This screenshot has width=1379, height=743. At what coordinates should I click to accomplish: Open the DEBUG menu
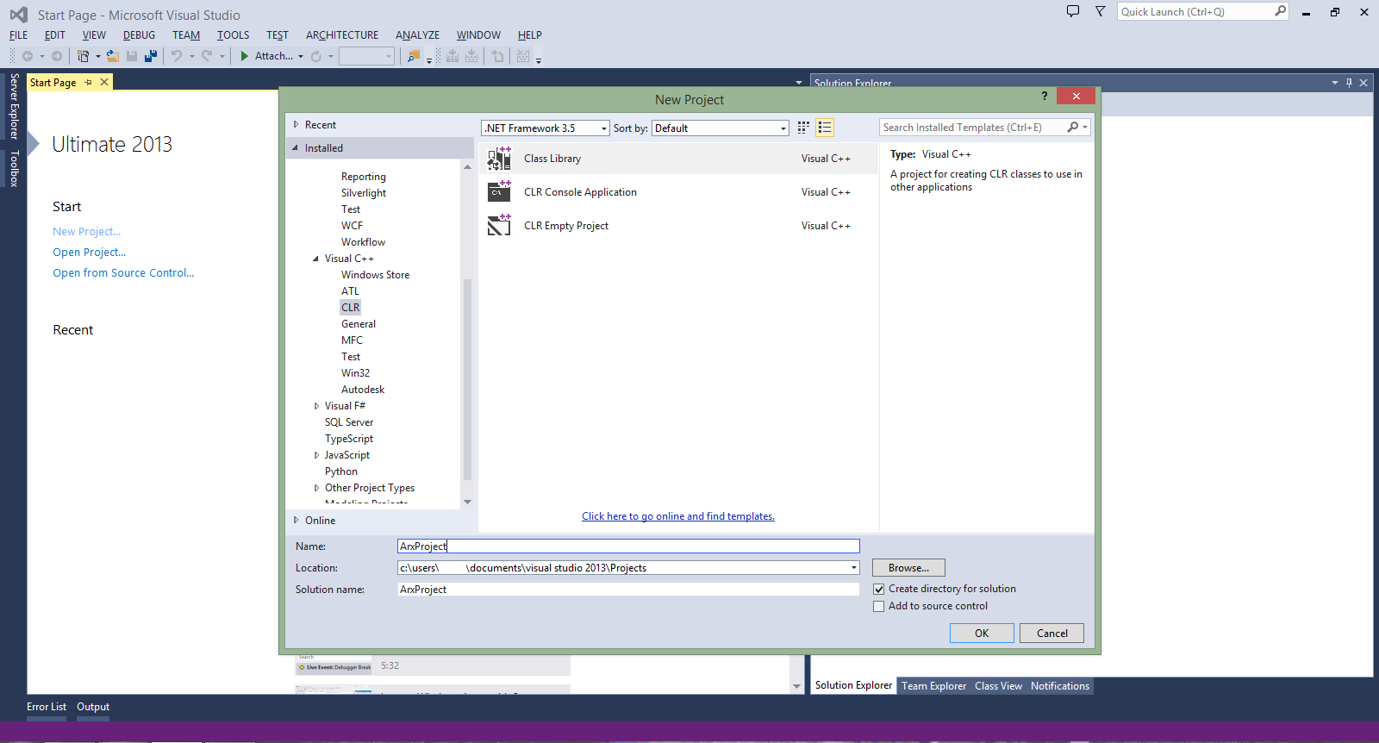pyautogui.click(x=139, y=35)
